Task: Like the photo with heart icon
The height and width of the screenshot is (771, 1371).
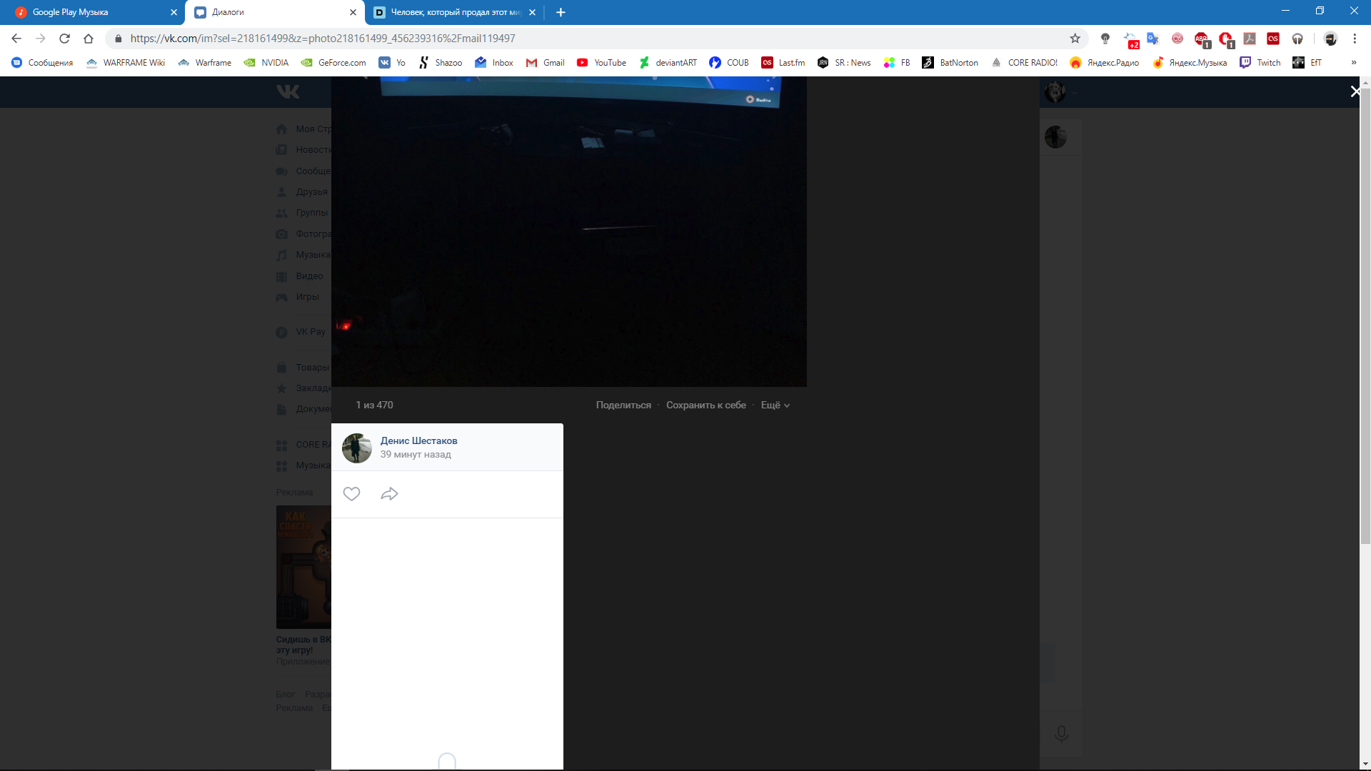Action: [351, 494]
